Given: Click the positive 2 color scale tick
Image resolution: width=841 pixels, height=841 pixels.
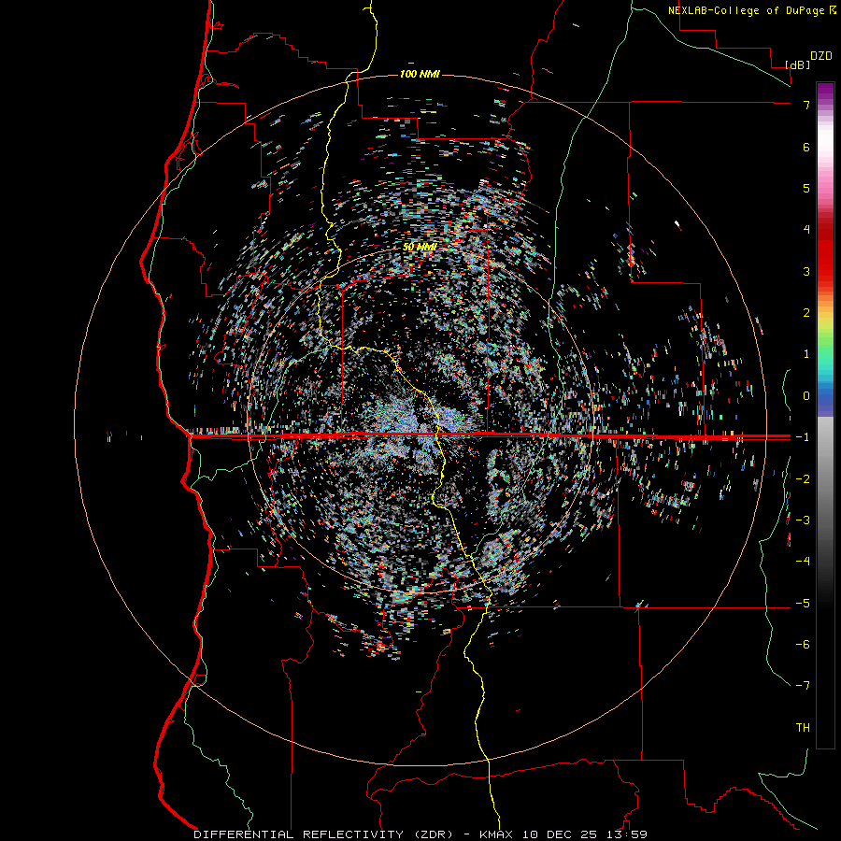Looking at the screenshot, I should coord(806,313).
